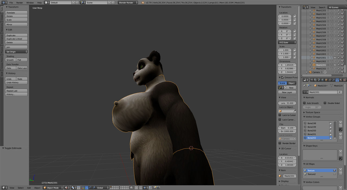Pin the properties context with pushpin icon
The height and width of the screenshot is (190, 347).
pyautogui.click(x=304, y=85)
